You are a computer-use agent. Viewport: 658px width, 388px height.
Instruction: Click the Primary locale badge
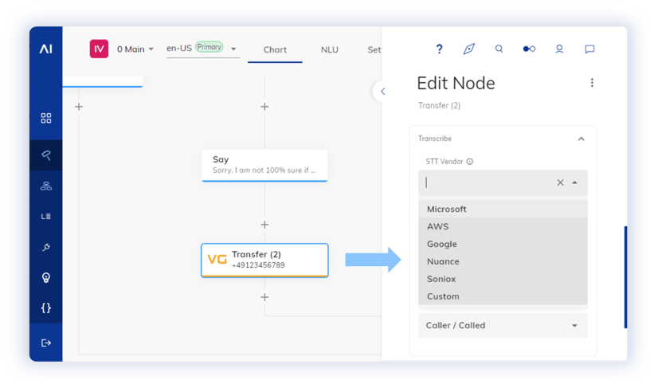[x=209, y=47]
